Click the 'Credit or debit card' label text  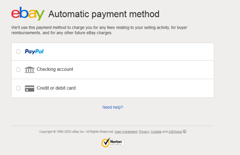coord(56,88)
